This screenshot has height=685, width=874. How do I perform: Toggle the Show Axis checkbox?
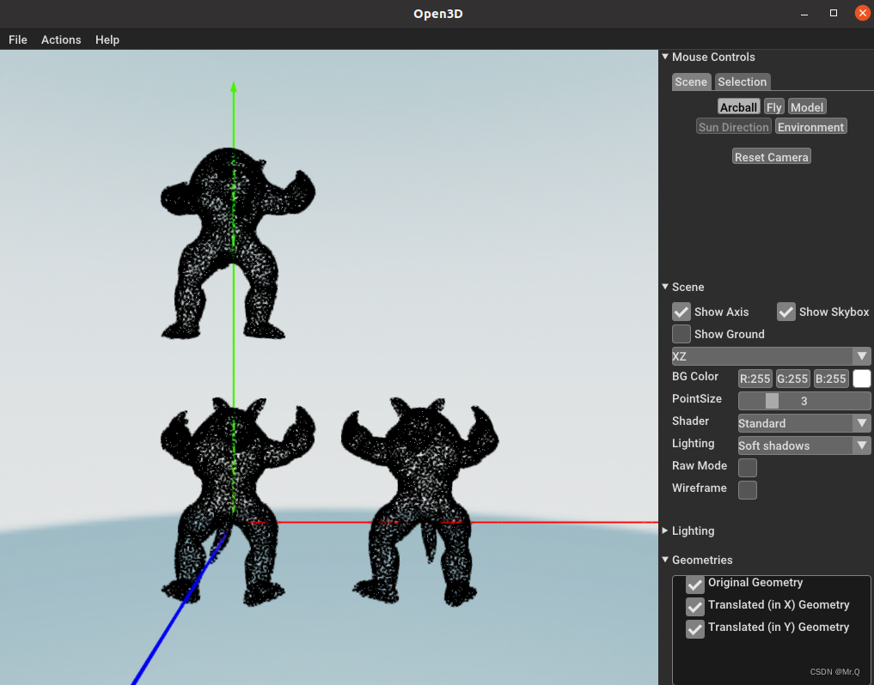[680, 312]
